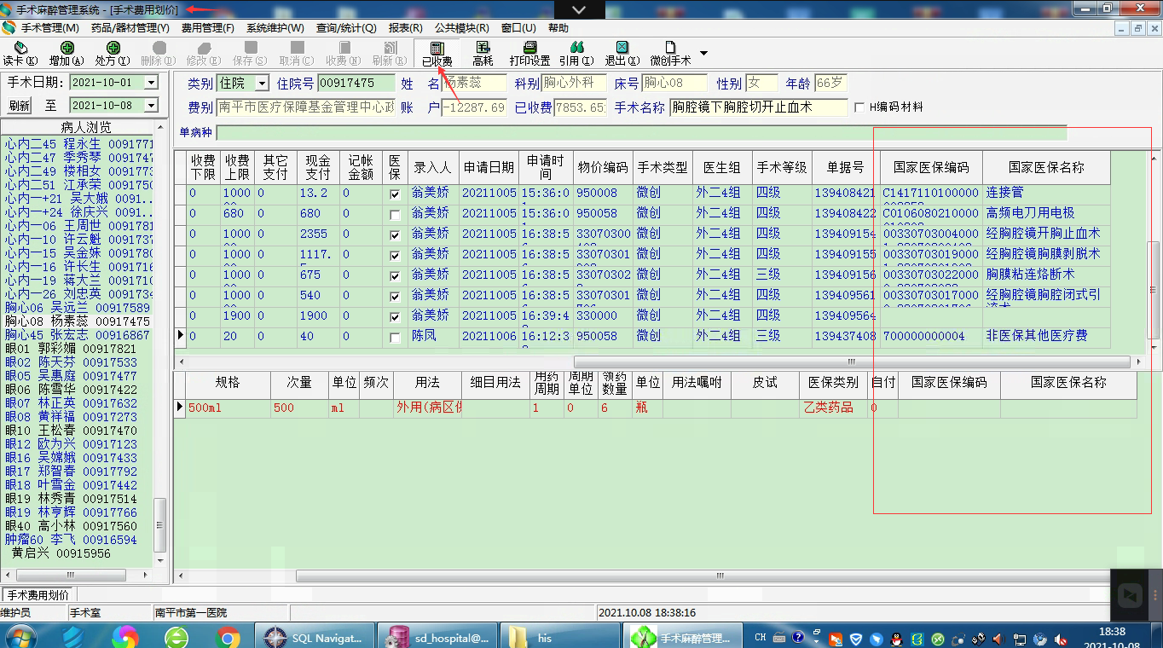Click the greyed 修改 modify toolbar icon
The height and width of the screenshot is (648, 1163).
205,54
